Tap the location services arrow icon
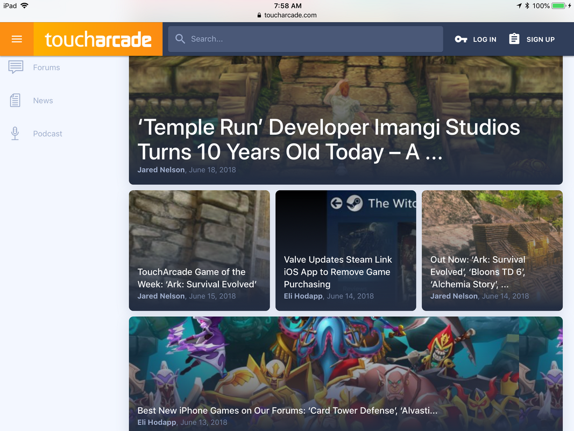The image size is (574, 431). pos(519,5)
